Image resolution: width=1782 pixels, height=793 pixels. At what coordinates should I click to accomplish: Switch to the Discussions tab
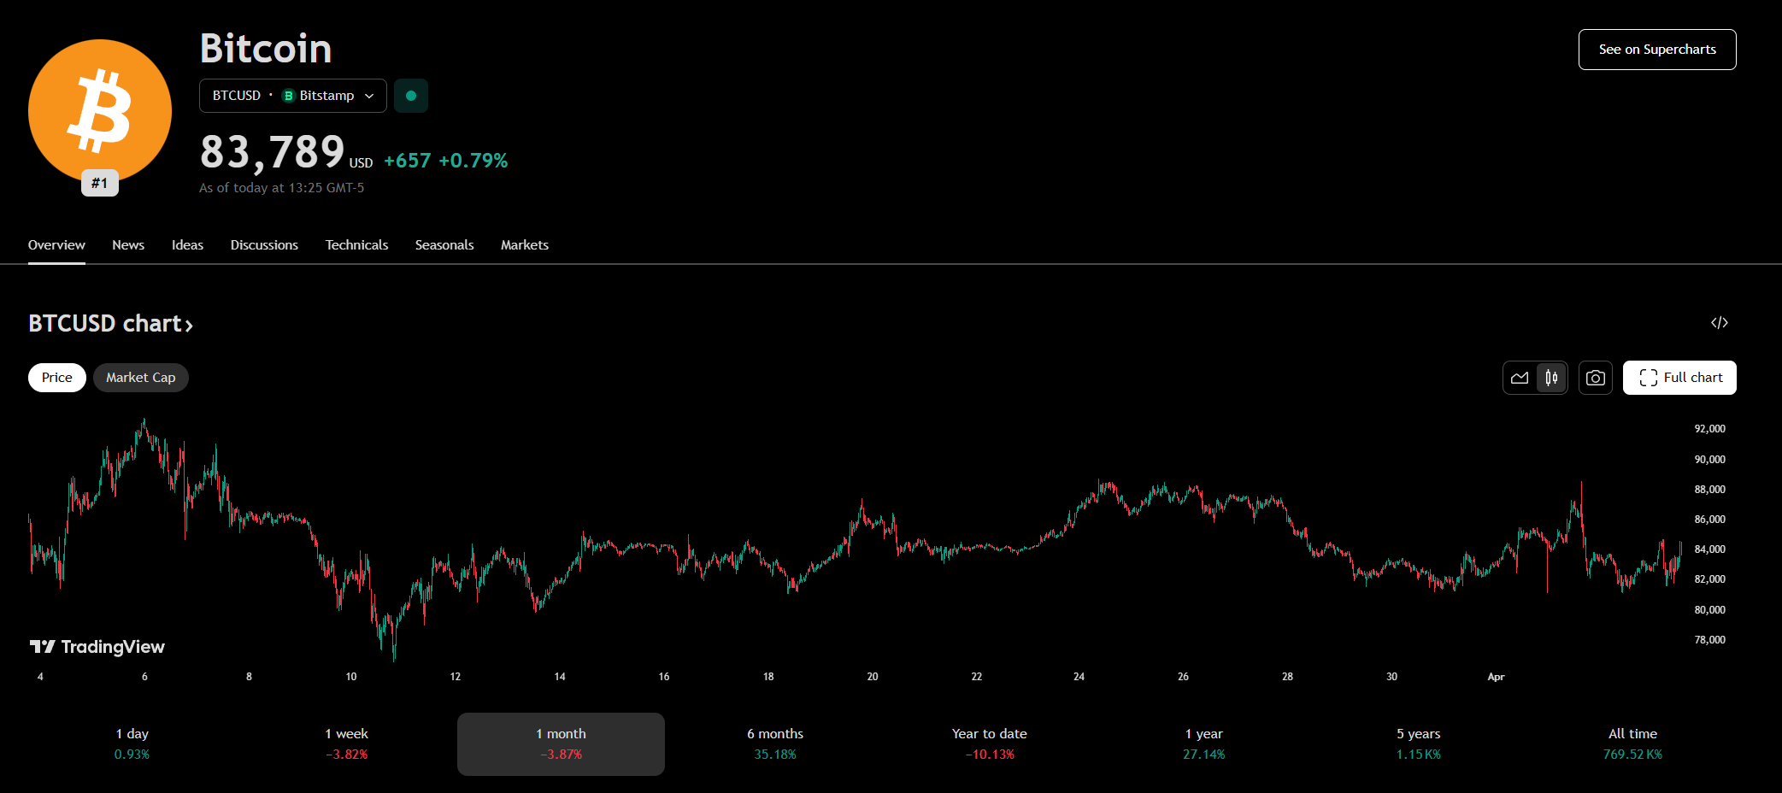coord(264,245)
